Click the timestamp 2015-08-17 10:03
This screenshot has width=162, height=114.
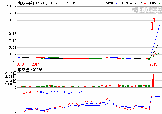click(x=64, y=3)
